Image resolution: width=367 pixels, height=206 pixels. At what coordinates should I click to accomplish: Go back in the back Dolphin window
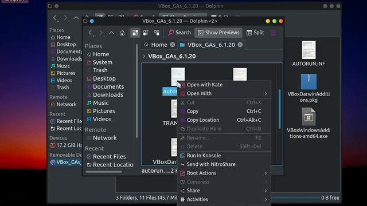click(55, 18)
